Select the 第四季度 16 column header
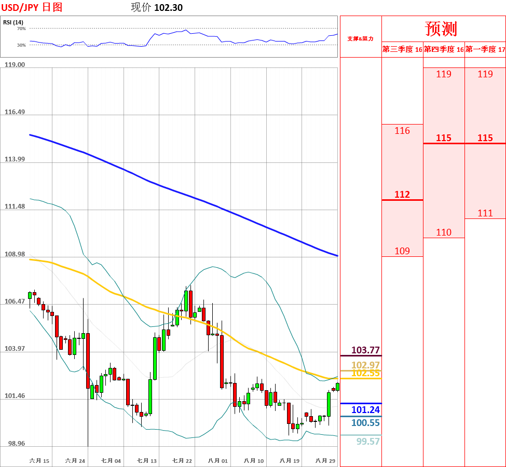The height and width of the screenshot is (467, 506). point(444,49)
